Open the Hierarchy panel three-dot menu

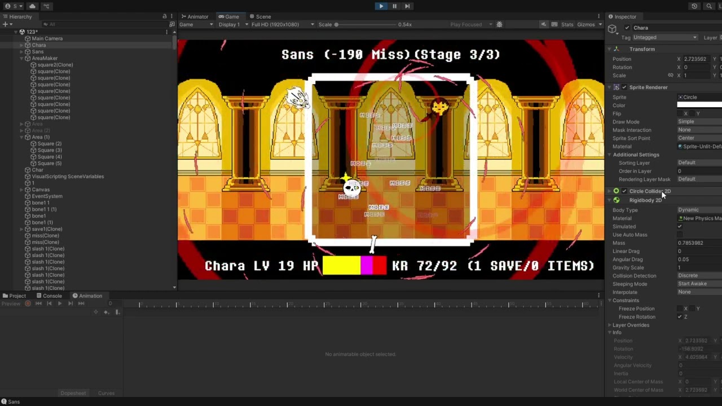point(171,16)
